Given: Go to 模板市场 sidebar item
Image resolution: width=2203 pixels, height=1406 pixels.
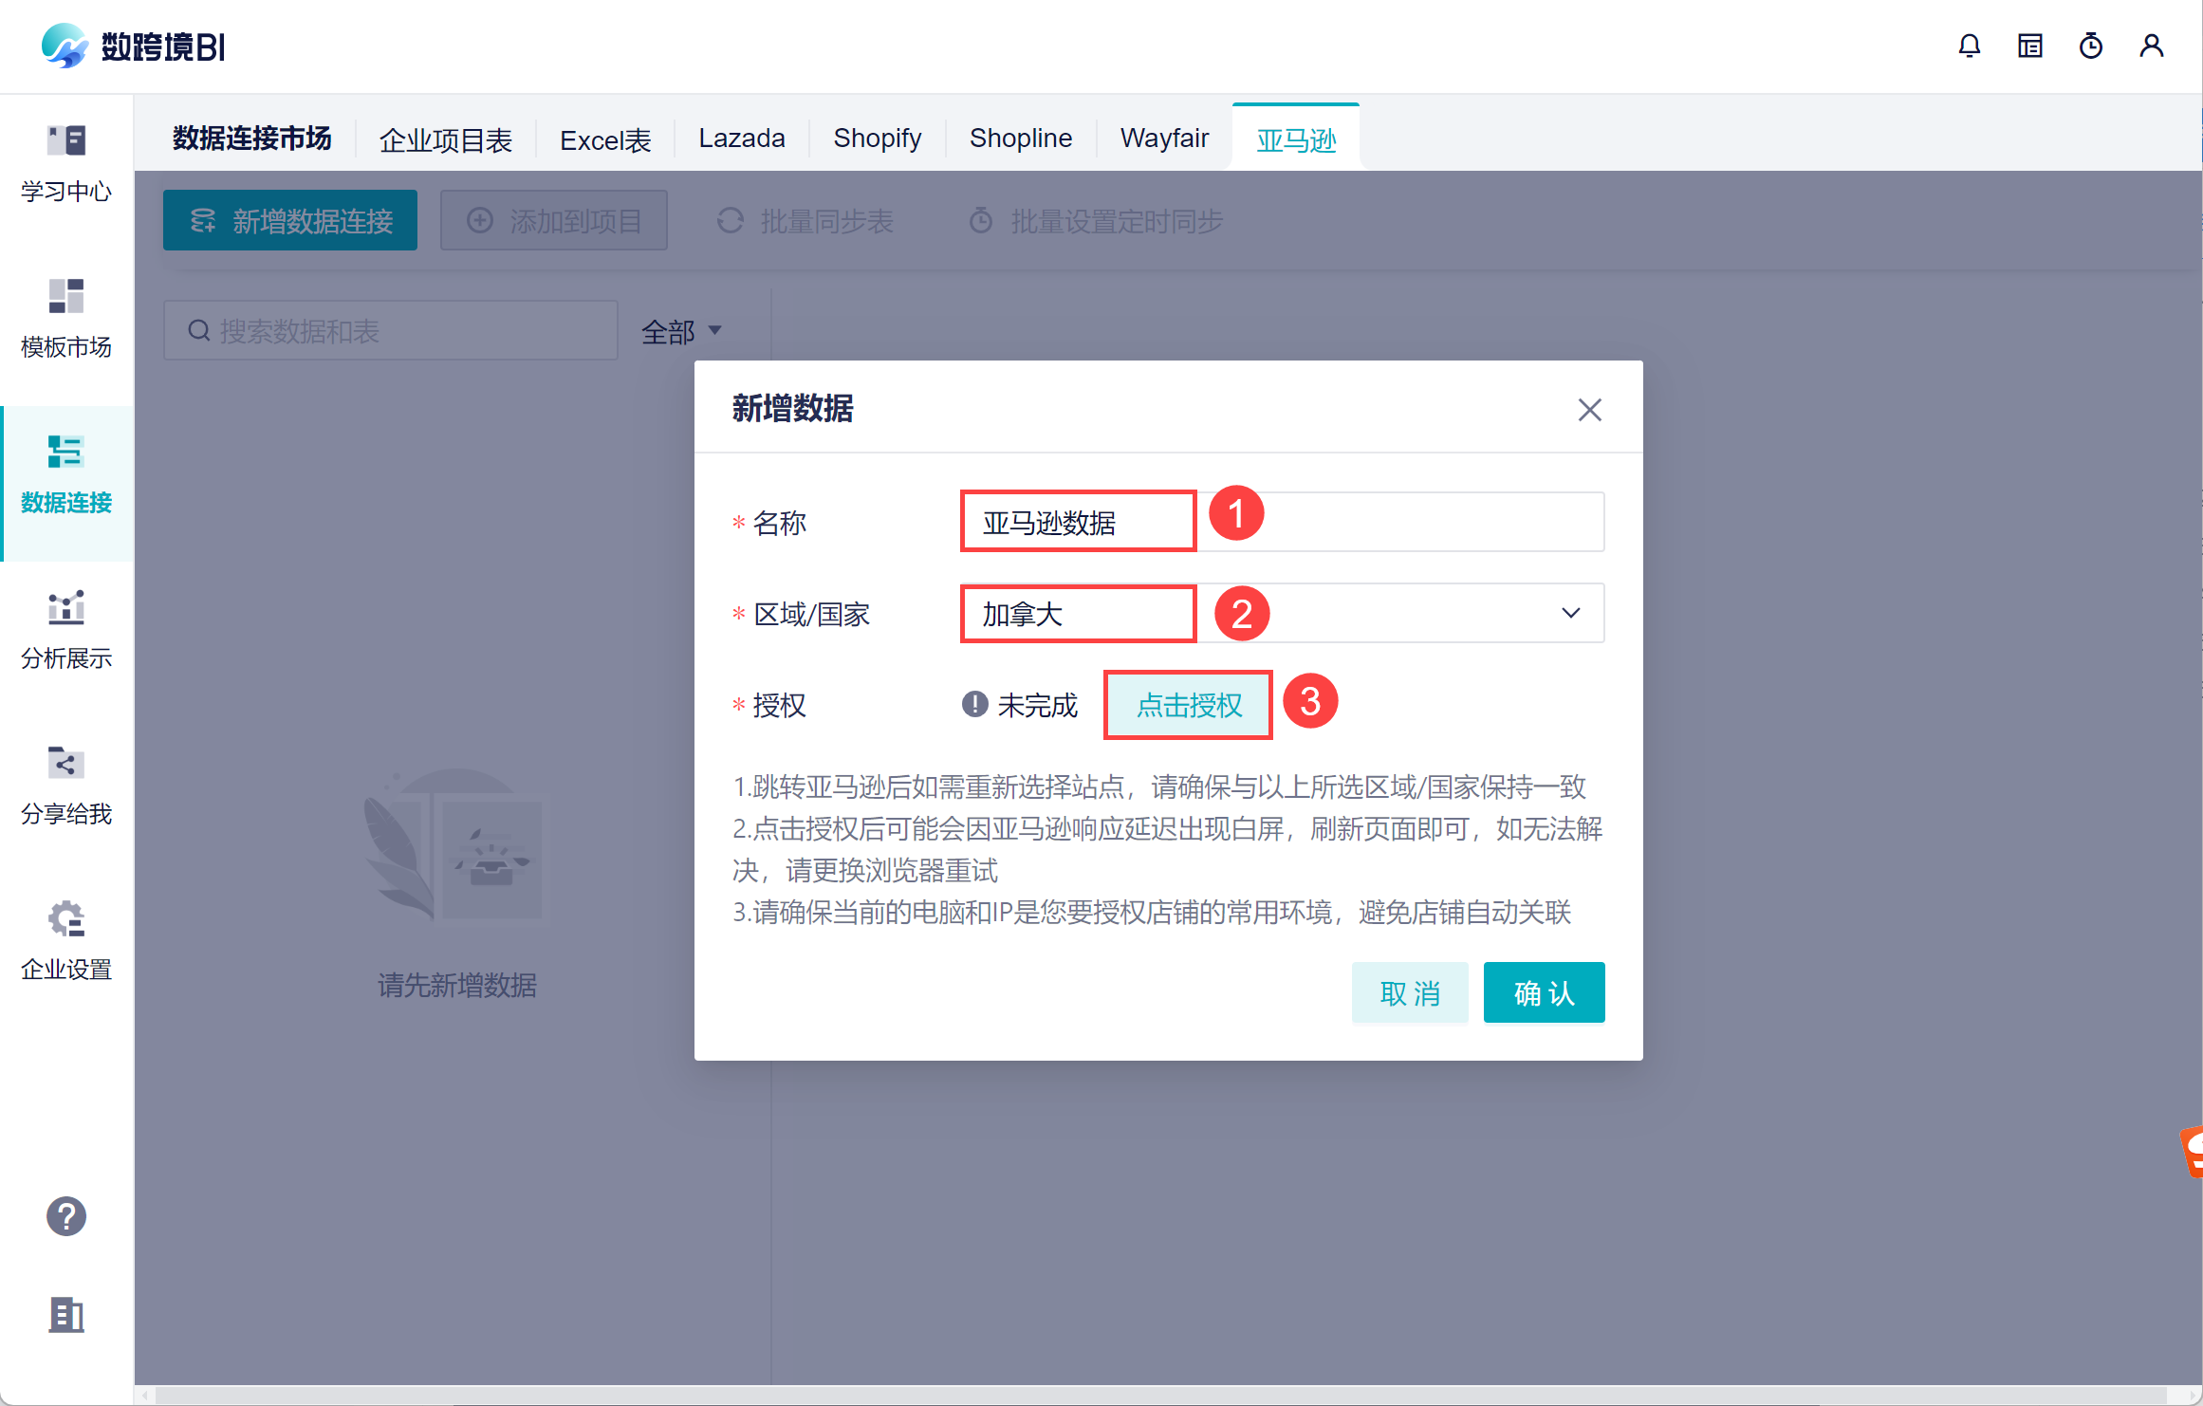Looking at the screenshot, I should point(66,319).
